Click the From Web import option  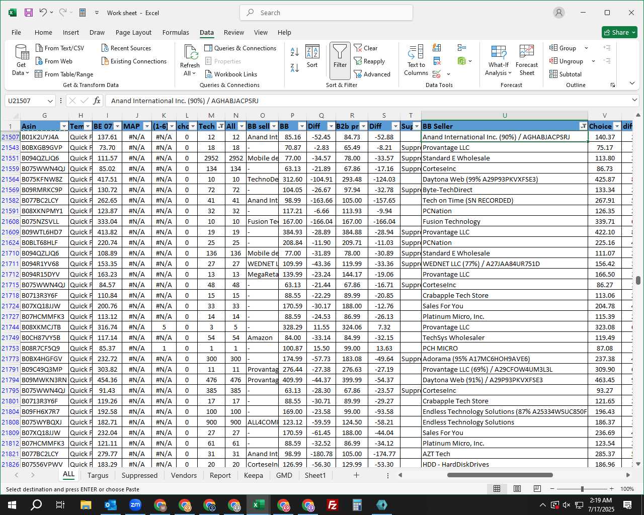pyautogui.click(x=54, y=61)
